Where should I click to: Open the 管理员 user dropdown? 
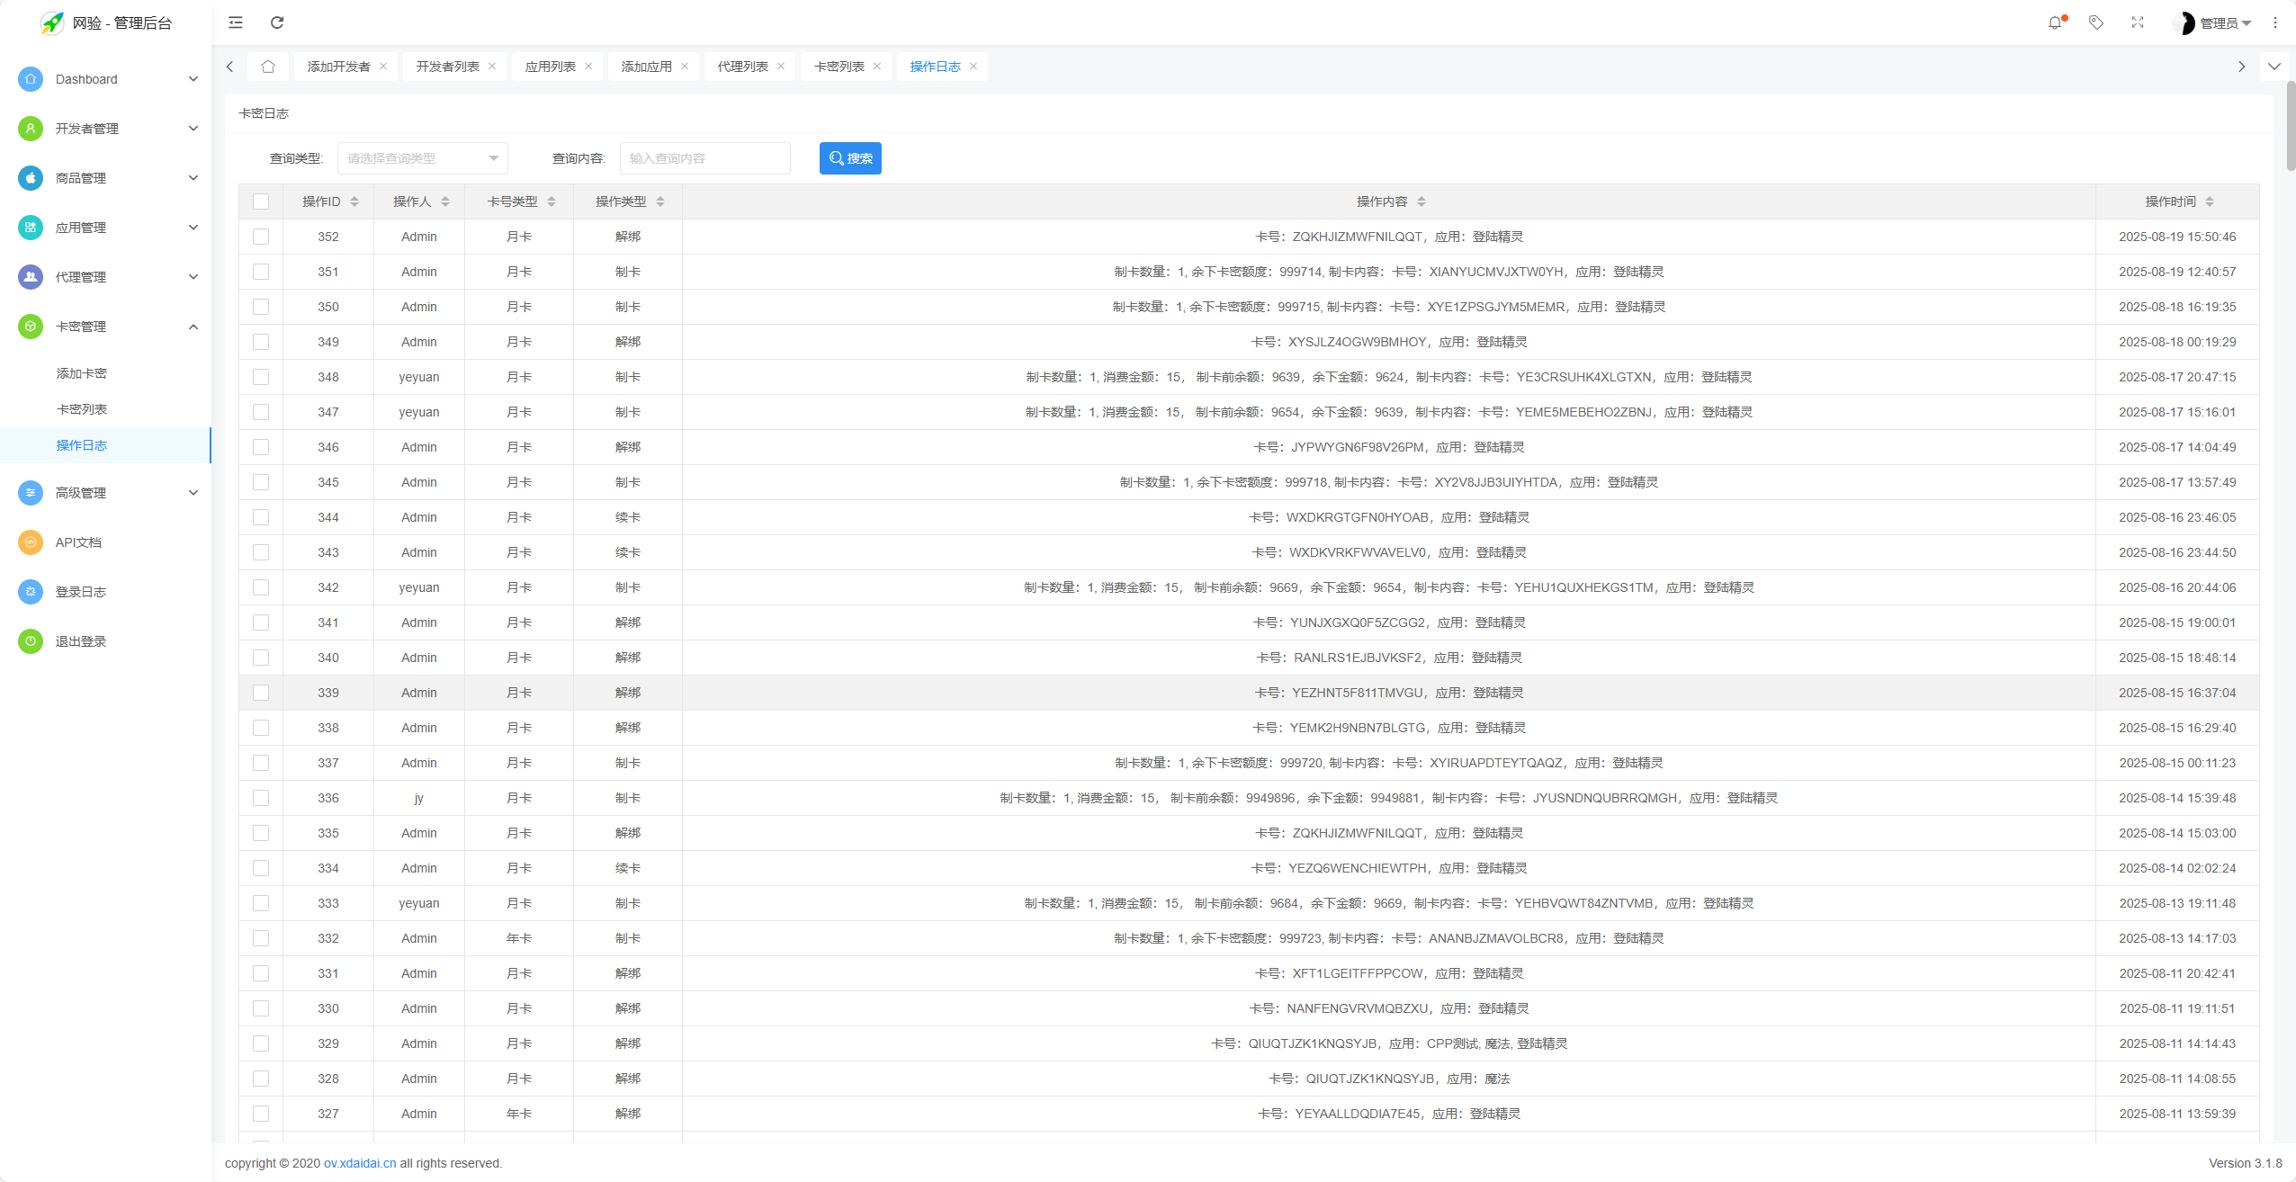coord(2213,23)
